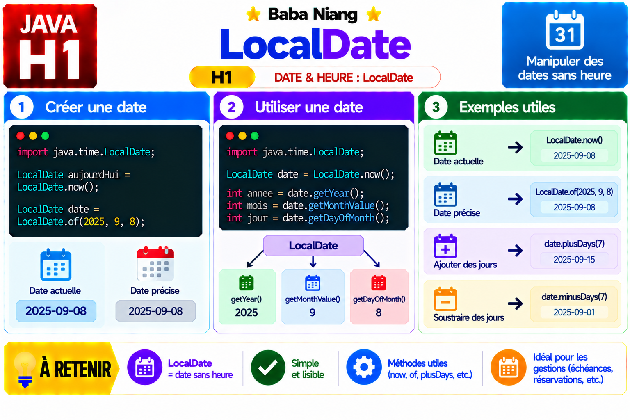
Task: Click the 2025-09-08 value under Date actuelle in section 1
Action: coord(56,311)
